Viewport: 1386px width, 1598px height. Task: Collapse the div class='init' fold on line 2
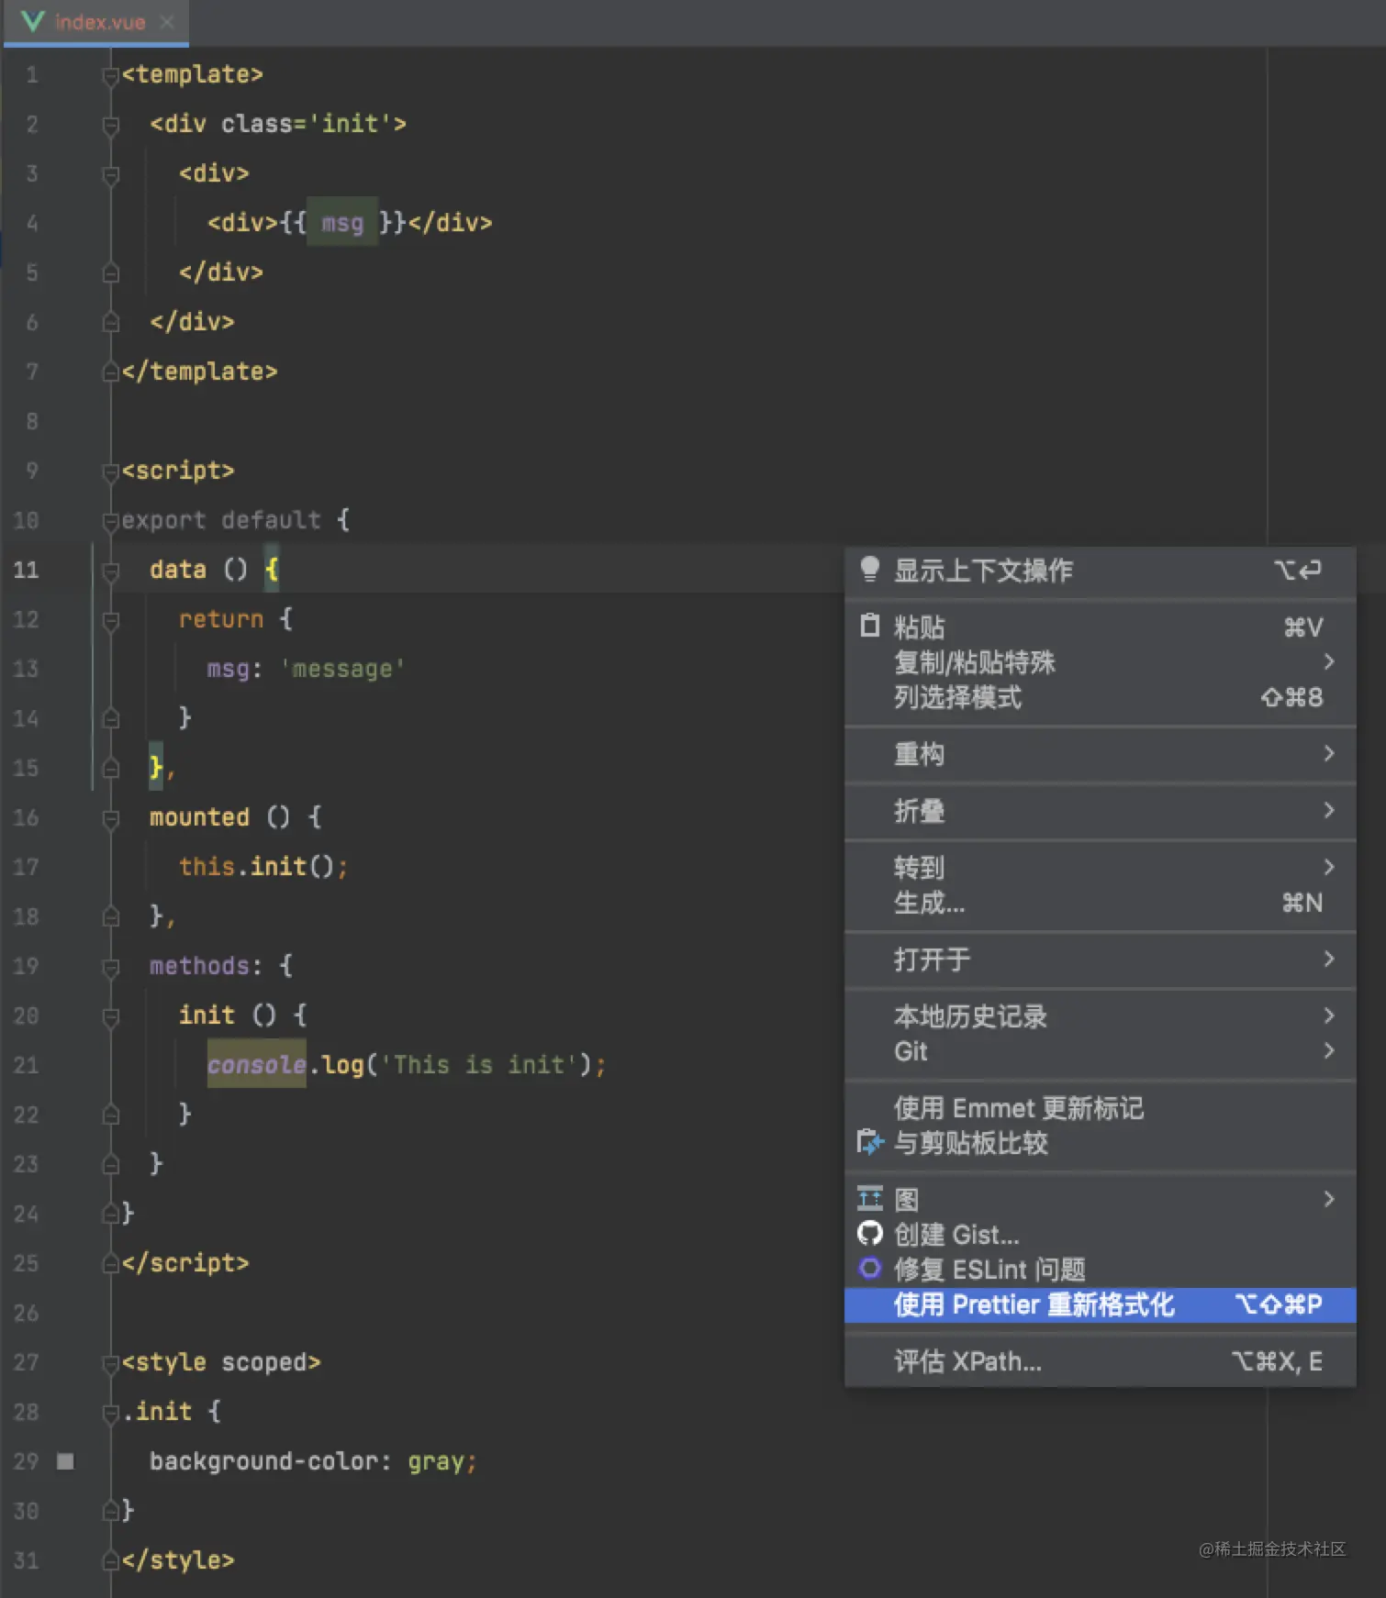click(x=111, y=125)
